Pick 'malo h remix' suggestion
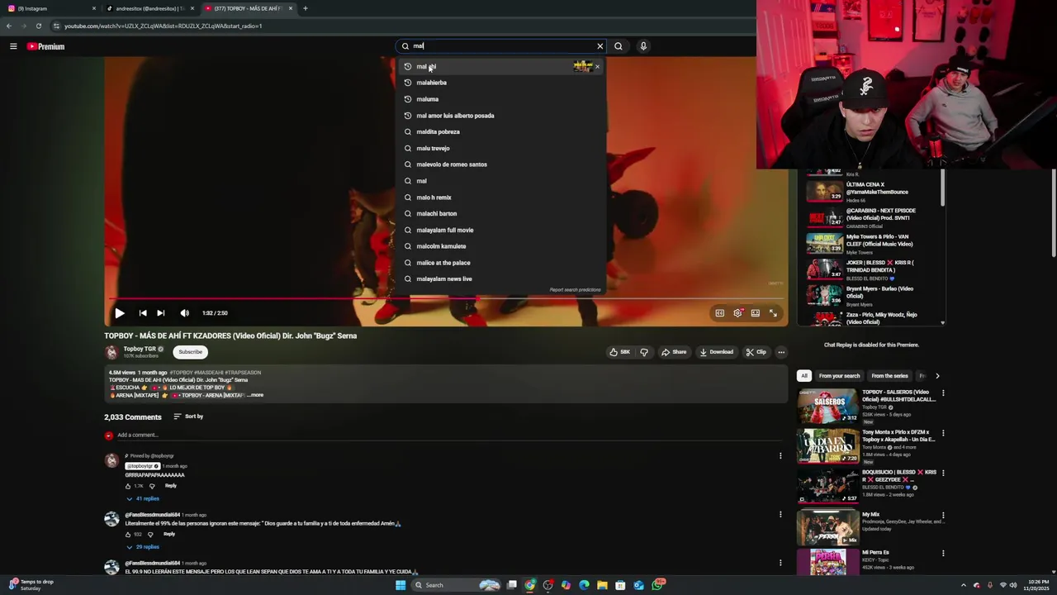The height and width of the screenshot is (595, 1057). pyautogui.click(x=501, y=198)
